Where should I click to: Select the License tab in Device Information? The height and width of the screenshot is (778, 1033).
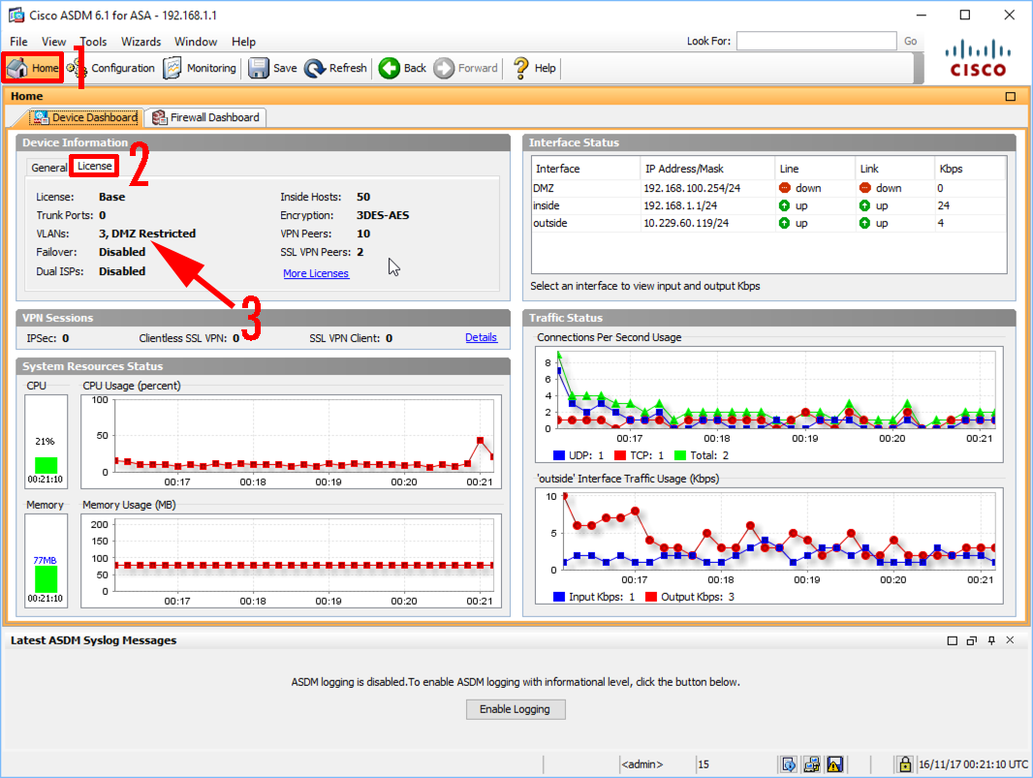pyautogui.click(x=94, y=166)
